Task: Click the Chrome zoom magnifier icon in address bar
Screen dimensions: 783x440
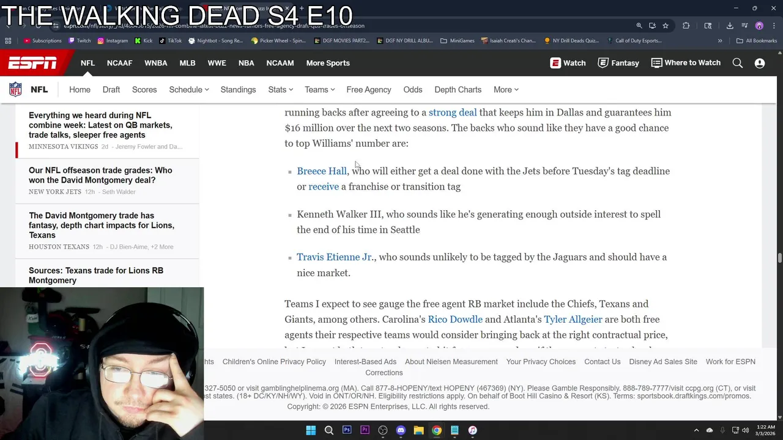Action: pyautogui.click(x=639, y=26)
